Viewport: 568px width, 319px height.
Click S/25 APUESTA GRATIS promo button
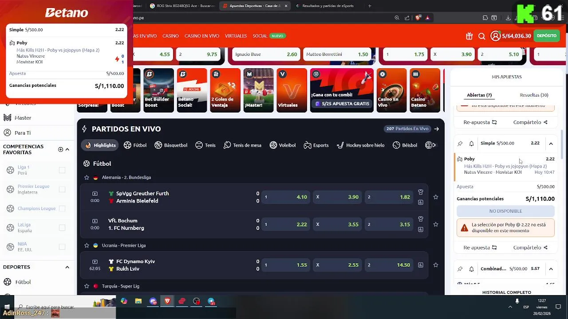point(342,104)
